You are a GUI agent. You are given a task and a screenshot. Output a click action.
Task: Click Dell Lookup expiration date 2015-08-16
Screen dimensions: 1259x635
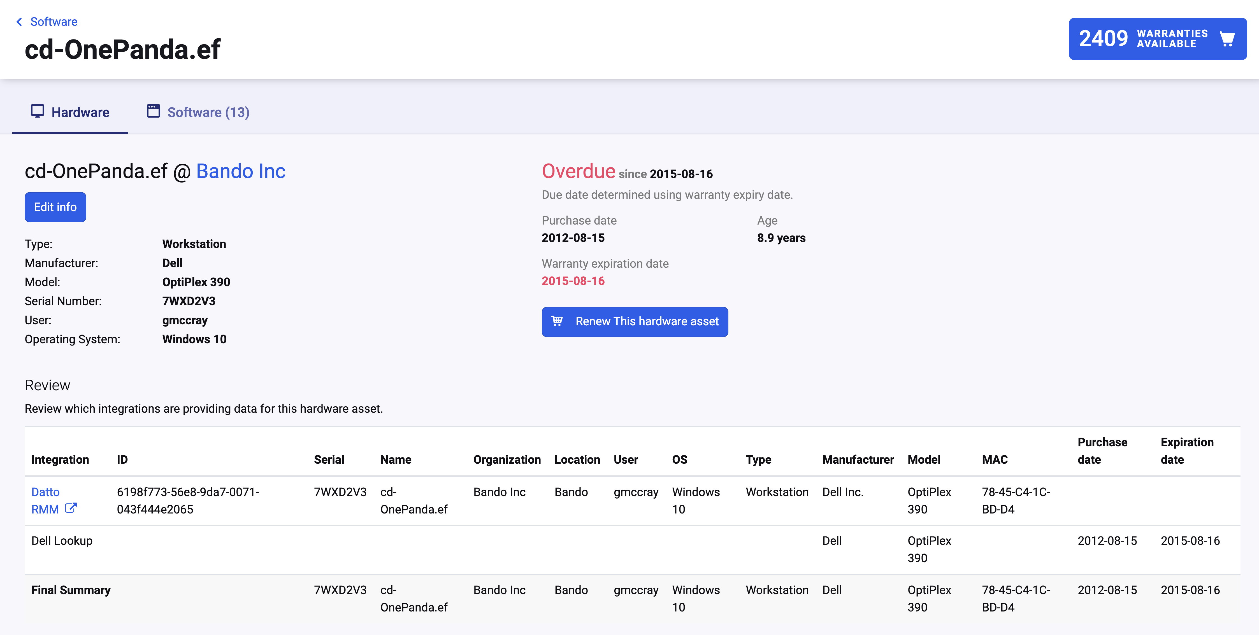1190,541
